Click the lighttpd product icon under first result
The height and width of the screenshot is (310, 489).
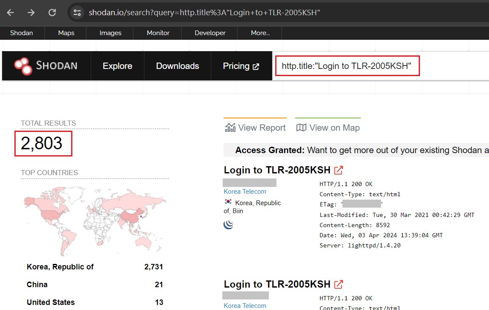pos(228,224)
